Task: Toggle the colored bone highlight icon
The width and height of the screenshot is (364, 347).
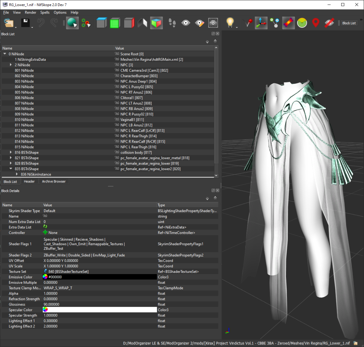Action: point(288,23)
